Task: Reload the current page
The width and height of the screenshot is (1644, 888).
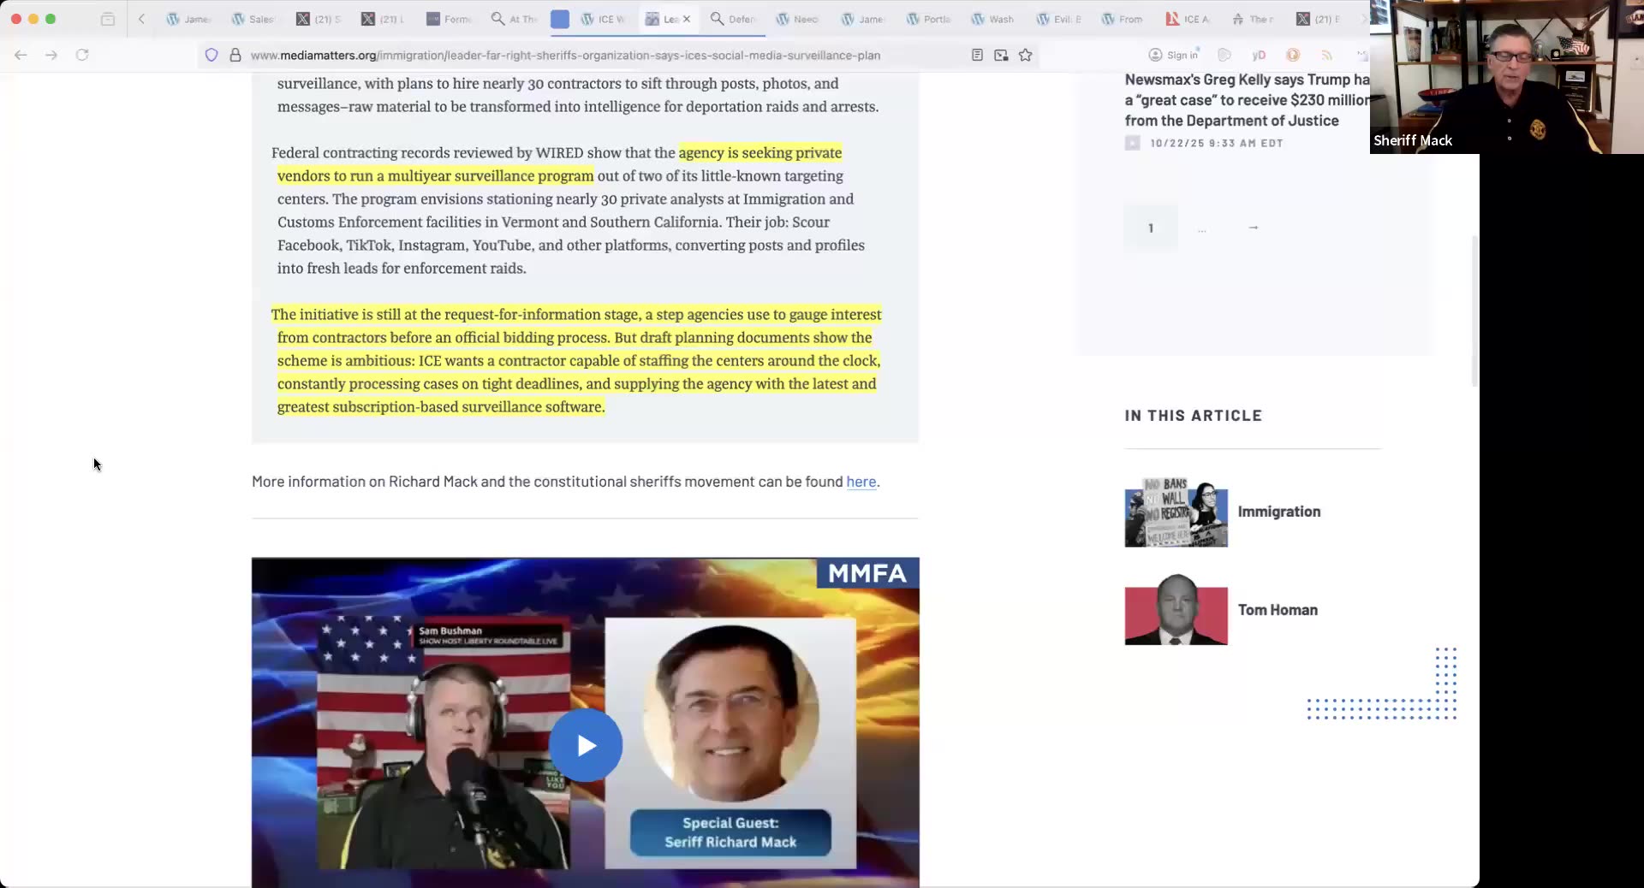Action: pyautogui.click(x=82, y=55)
